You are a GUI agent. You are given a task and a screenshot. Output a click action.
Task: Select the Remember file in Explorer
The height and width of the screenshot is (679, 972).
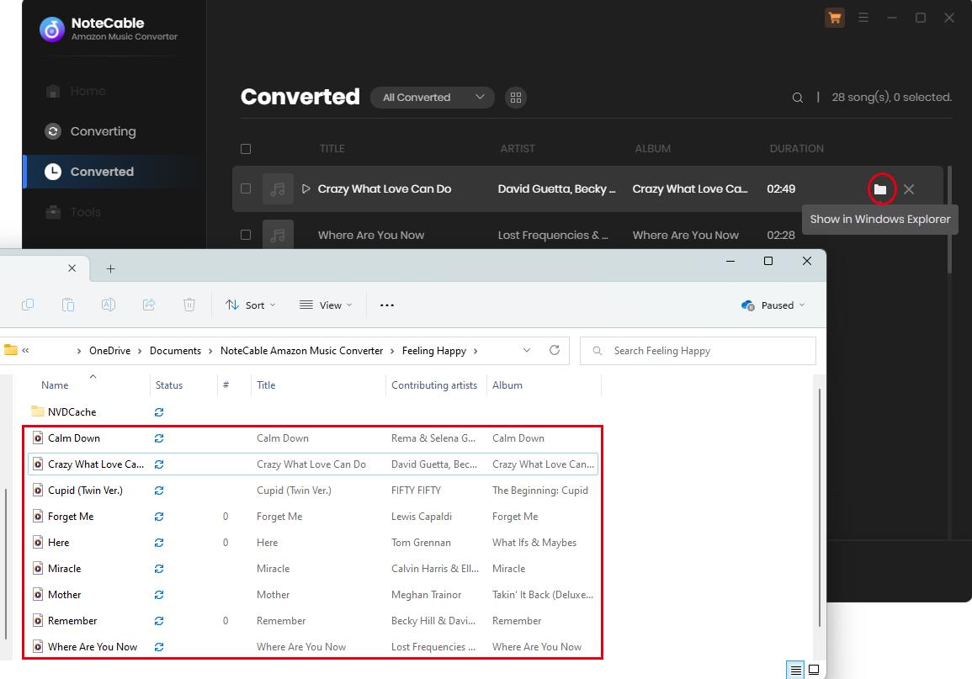coord(72,620)
